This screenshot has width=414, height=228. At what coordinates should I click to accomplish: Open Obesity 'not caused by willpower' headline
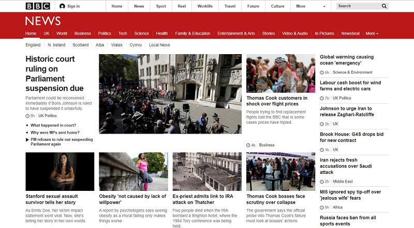132,199
